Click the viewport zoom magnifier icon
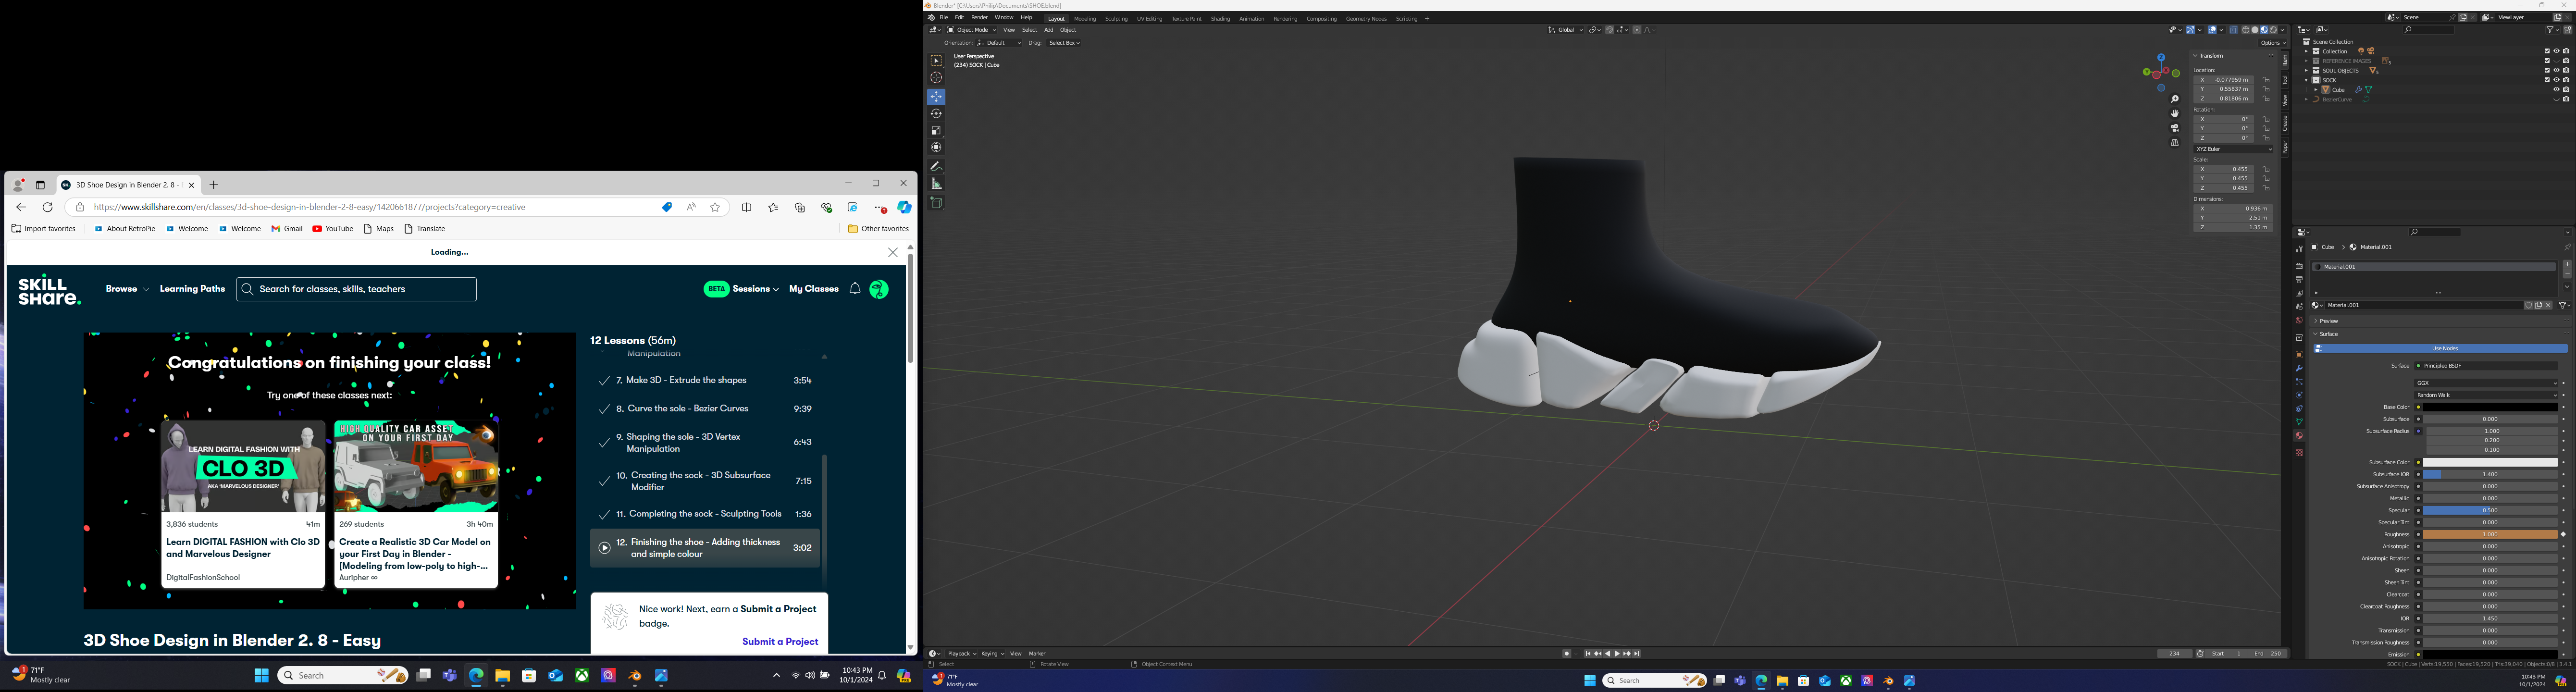 coord(2175,99)
